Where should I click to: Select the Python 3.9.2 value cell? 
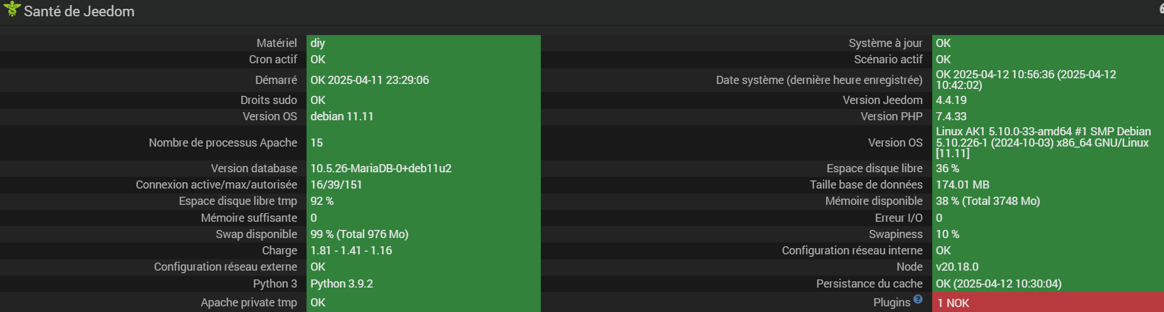423,284
